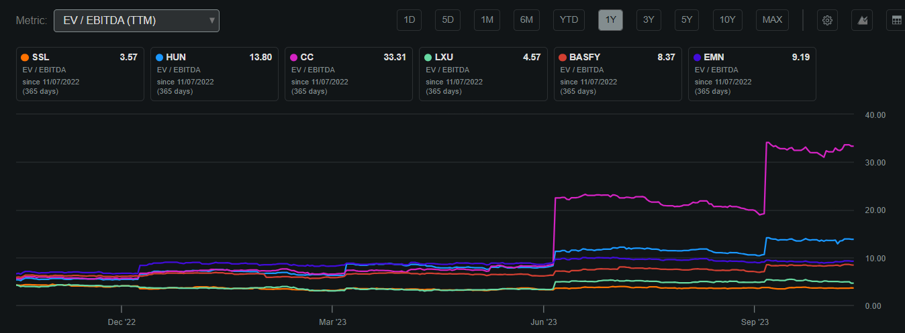Select the 5D time range
Screen dimensions: 905x333
pyautogui.click(x=448, y=20)
